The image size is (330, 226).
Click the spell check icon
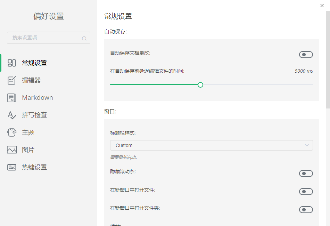pyautogui.click(x=12, y=115)
